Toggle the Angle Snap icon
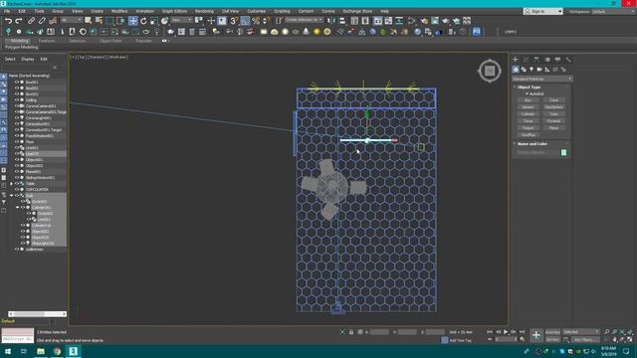 point(245,21)
